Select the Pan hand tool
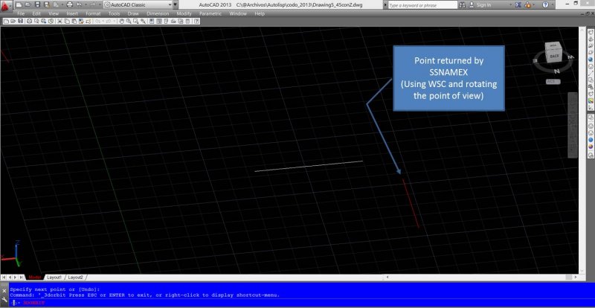The image size is (595, 308). (x=121, y=22)
